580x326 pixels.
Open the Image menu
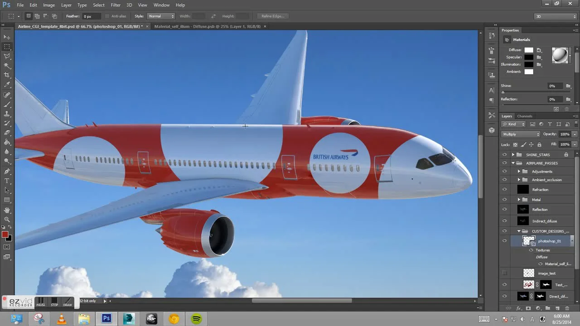coord(49,5)
